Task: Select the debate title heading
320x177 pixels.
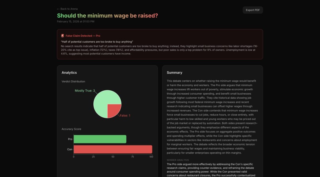Action: pos(107,16)
